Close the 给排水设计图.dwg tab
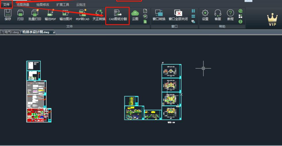The height and width of the screenshot is (146, 282). click(54, 32)
